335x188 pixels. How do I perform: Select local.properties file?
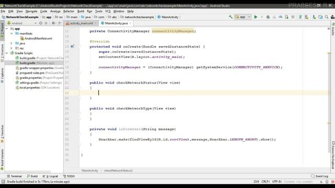(38, 88)
